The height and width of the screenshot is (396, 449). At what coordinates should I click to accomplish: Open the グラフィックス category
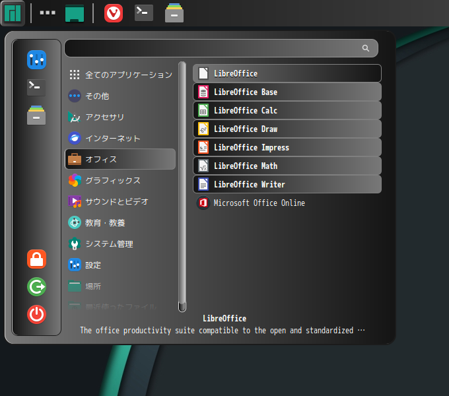120,180
